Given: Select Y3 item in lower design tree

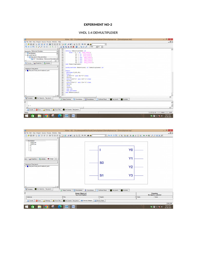Looking at the screenshot, I should pos(31,151).
